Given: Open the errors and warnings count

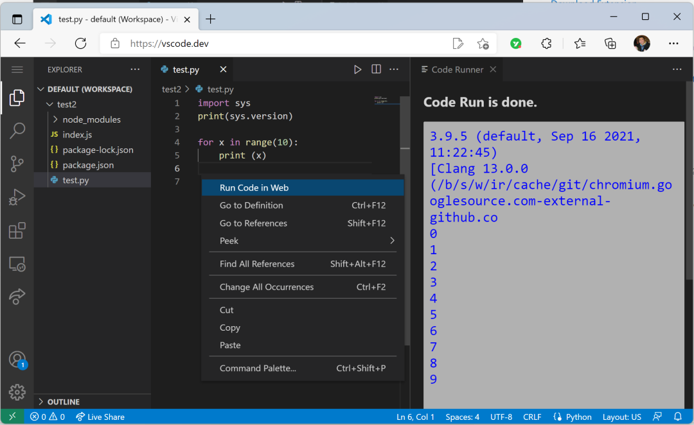Looking at the screenshot, I should point(48,417).
